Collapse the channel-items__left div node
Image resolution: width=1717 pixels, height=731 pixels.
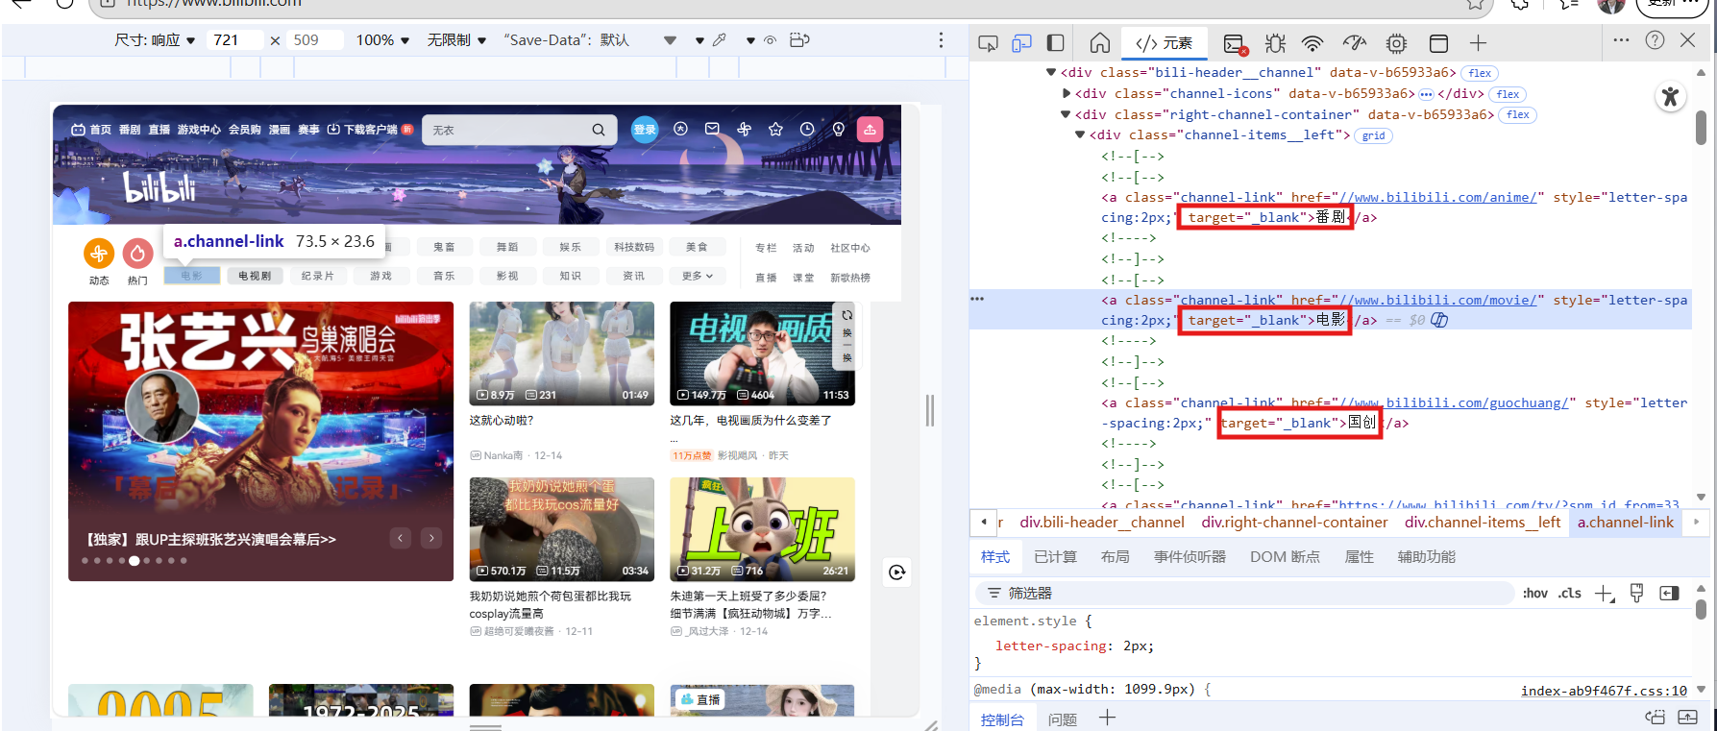[x=1080, y=135]
